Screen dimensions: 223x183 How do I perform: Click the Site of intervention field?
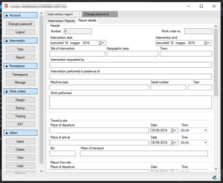[x=77, y=54]
